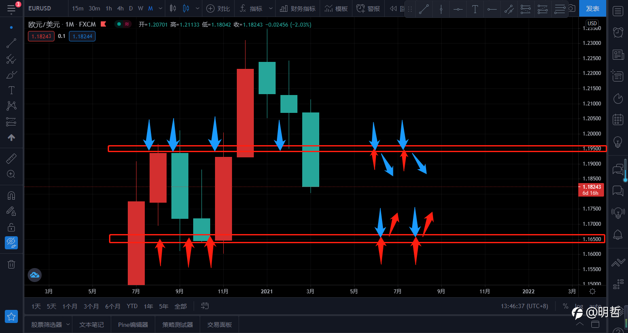Viewport: 628px width, 333px height.
Task: Open the favorites star toolbar button
Action: [11, 316]
